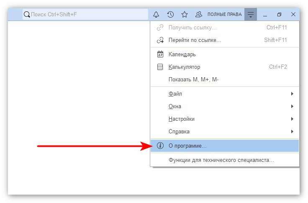Expand the Окна submenu arrow
The width and height of the screenshot is (308, 203).
point(292,106)
